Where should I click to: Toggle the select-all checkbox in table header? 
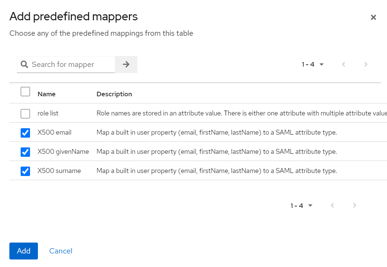click(x=25, y=92)
